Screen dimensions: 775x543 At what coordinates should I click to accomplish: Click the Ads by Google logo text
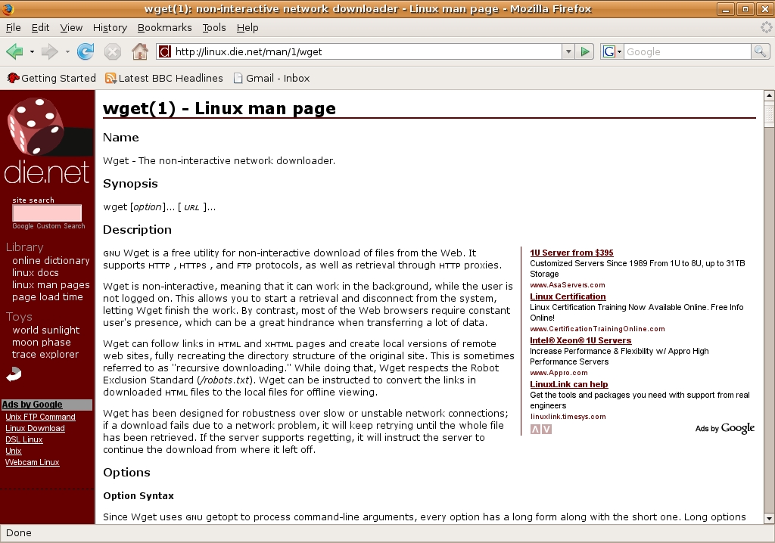tap(724, 428)
